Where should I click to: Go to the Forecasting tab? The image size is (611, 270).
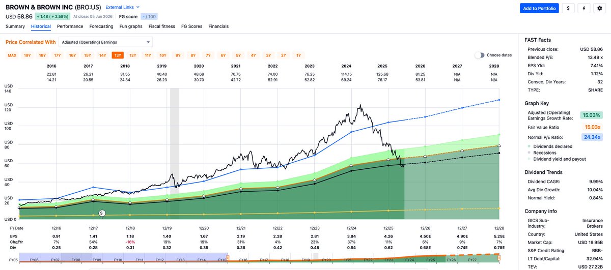(101, 26)
